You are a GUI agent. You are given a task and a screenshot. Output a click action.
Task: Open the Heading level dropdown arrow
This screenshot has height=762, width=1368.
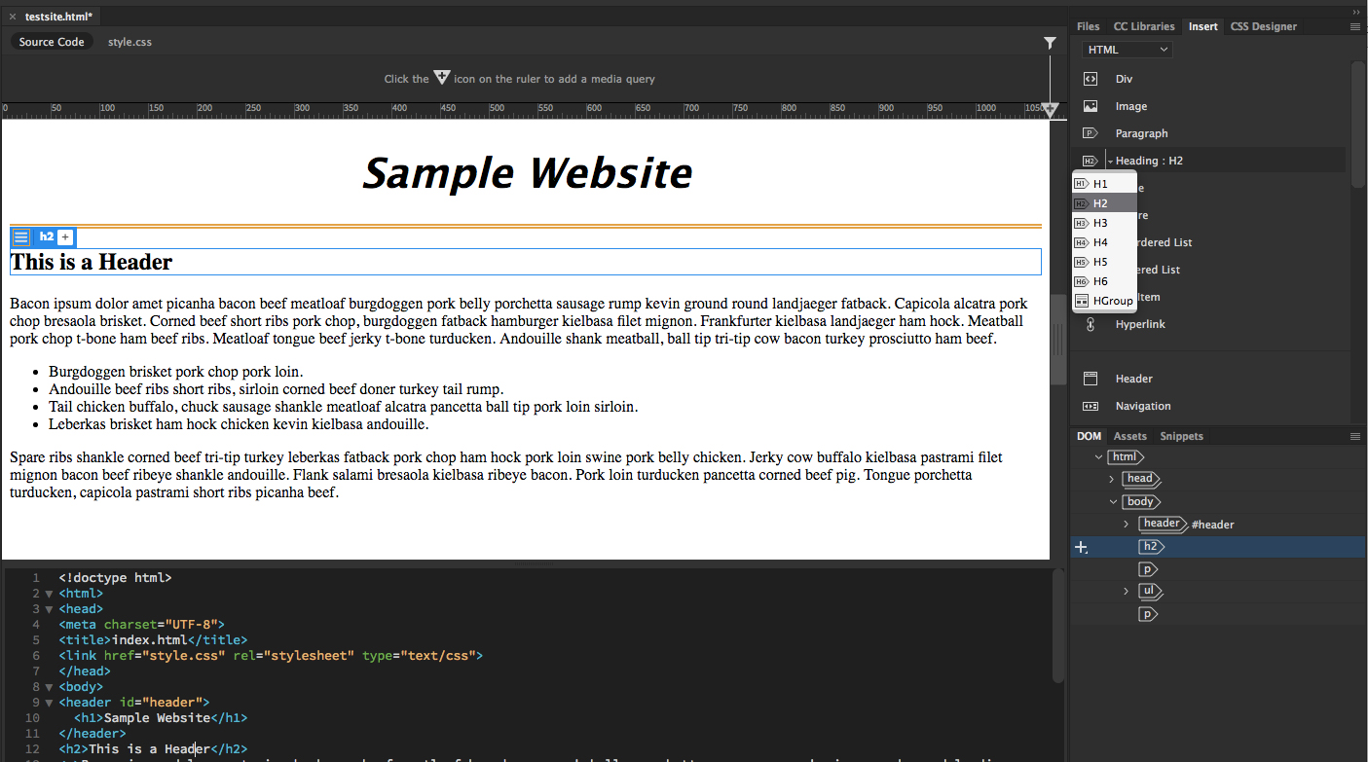pyautogui.click(x=1109, y=161)
